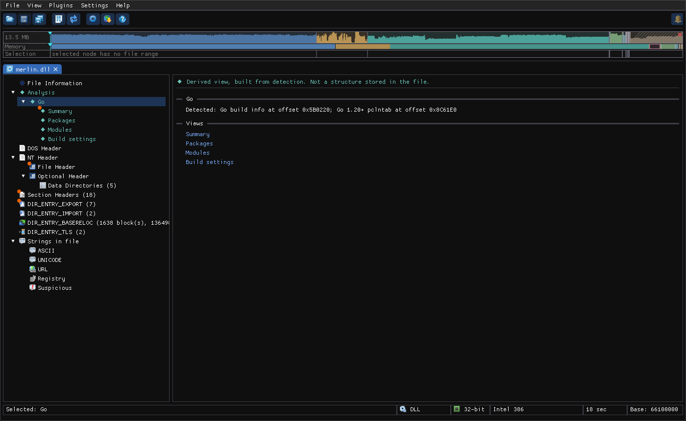The height and width of the screenshot is (421, 686).
Task: Click inside the 13.5 MB file overview bar
Action: [x=367, y=37]
